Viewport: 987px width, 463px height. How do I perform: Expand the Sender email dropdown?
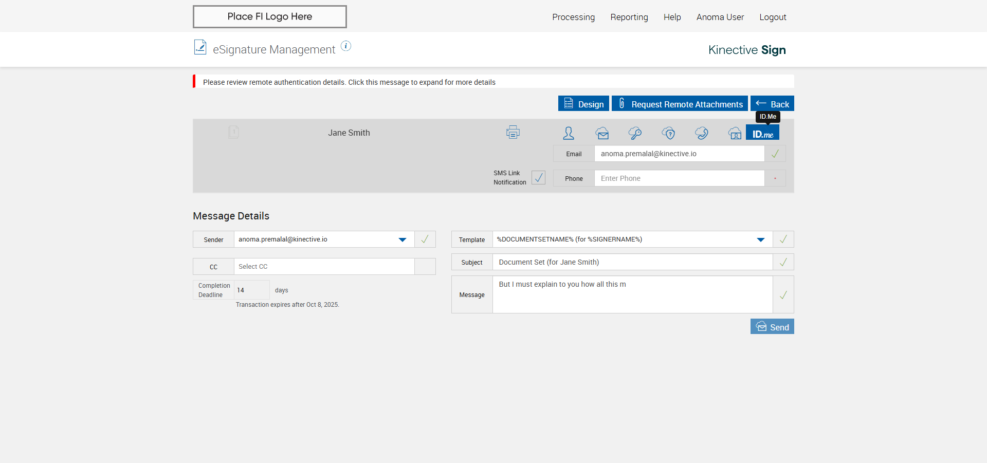point(402,239)
